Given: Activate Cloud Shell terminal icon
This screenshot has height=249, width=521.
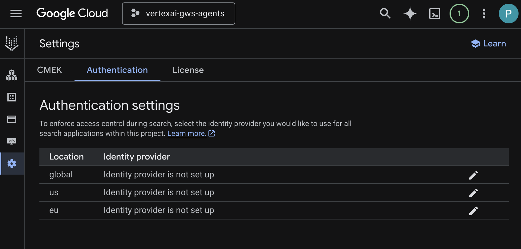Looking at the screenshot, I should tap(434, 14).
